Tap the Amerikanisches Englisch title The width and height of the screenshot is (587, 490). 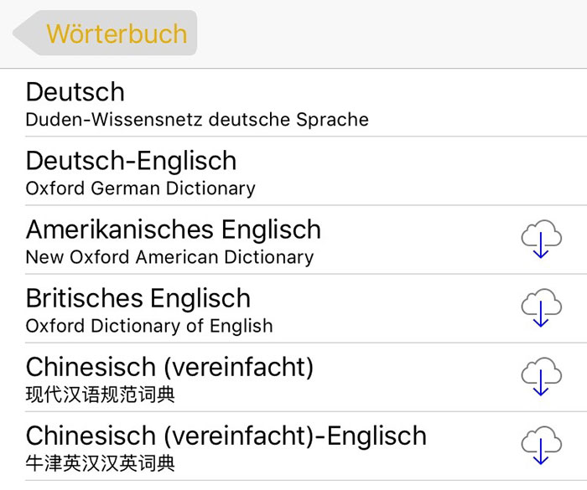tap(174, 230)
